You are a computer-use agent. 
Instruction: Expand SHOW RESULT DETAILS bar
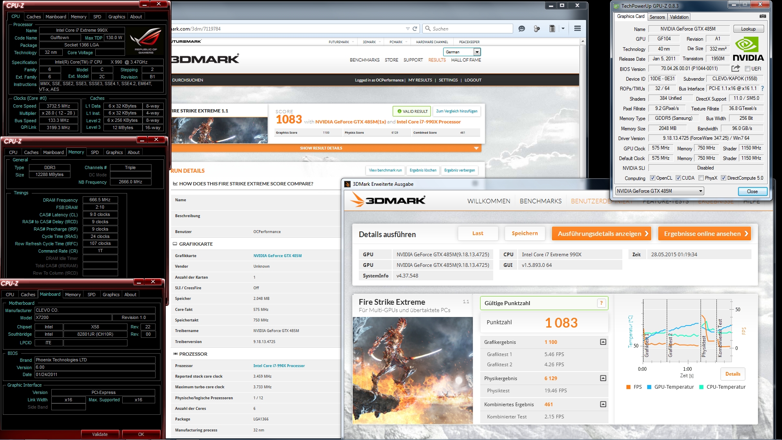click(326, 148)
